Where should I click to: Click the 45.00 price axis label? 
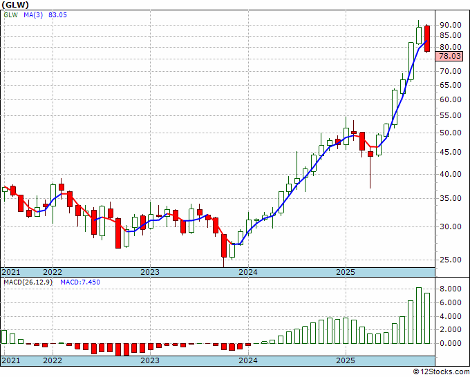(450, 152)
